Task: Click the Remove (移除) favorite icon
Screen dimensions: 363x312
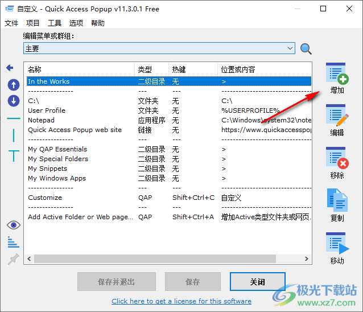Action: tap(337, 158)
